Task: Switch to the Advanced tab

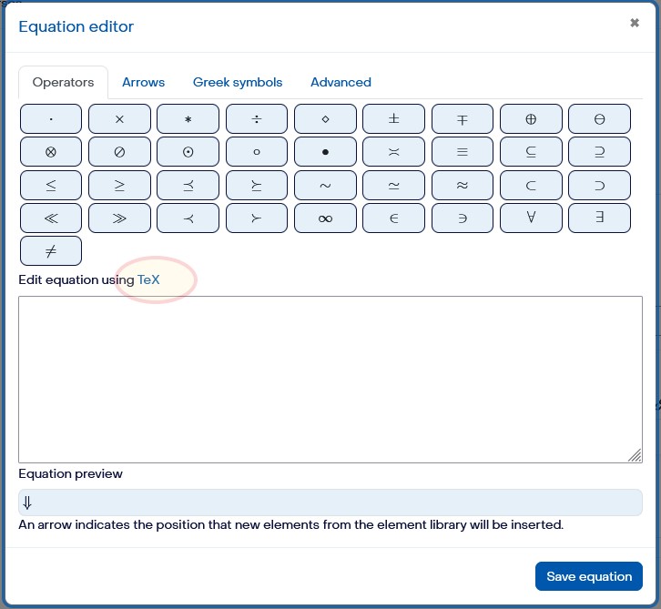Action: 341,82
